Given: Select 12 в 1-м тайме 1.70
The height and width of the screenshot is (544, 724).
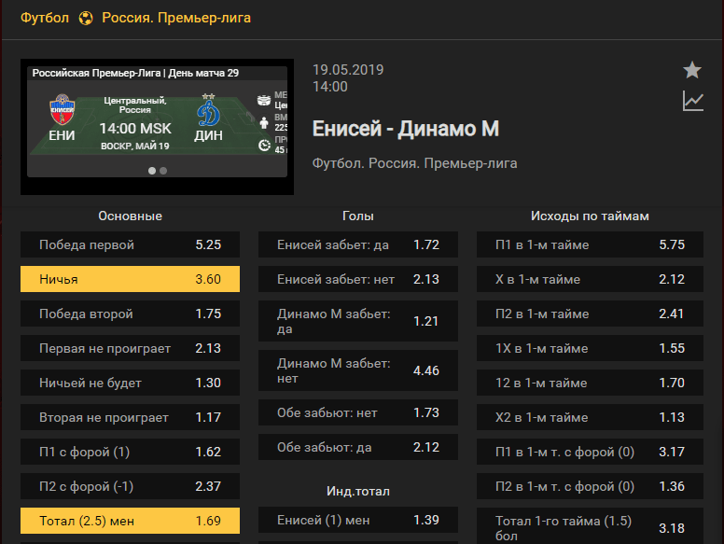Looking at the screenshot, I should click(x=590, y=383).
